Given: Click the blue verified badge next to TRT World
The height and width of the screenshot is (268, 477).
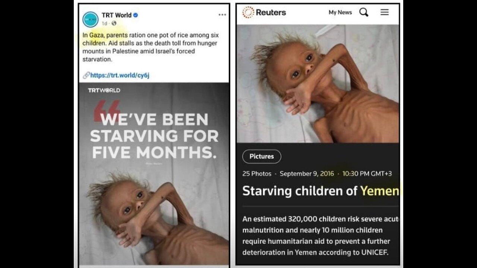Looking at the screenshot, I should pyautogui.click(x=136, y=15).
